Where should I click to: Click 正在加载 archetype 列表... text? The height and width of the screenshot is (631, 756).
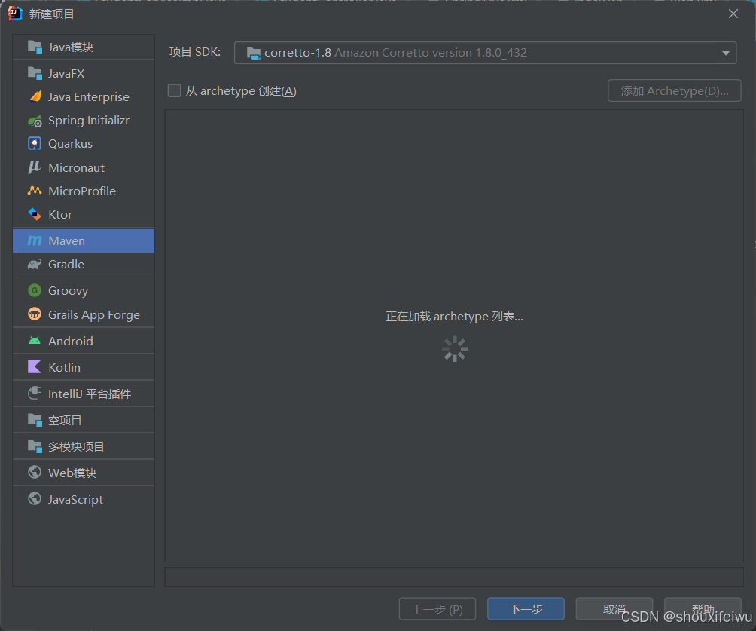[x=454, y=316]
